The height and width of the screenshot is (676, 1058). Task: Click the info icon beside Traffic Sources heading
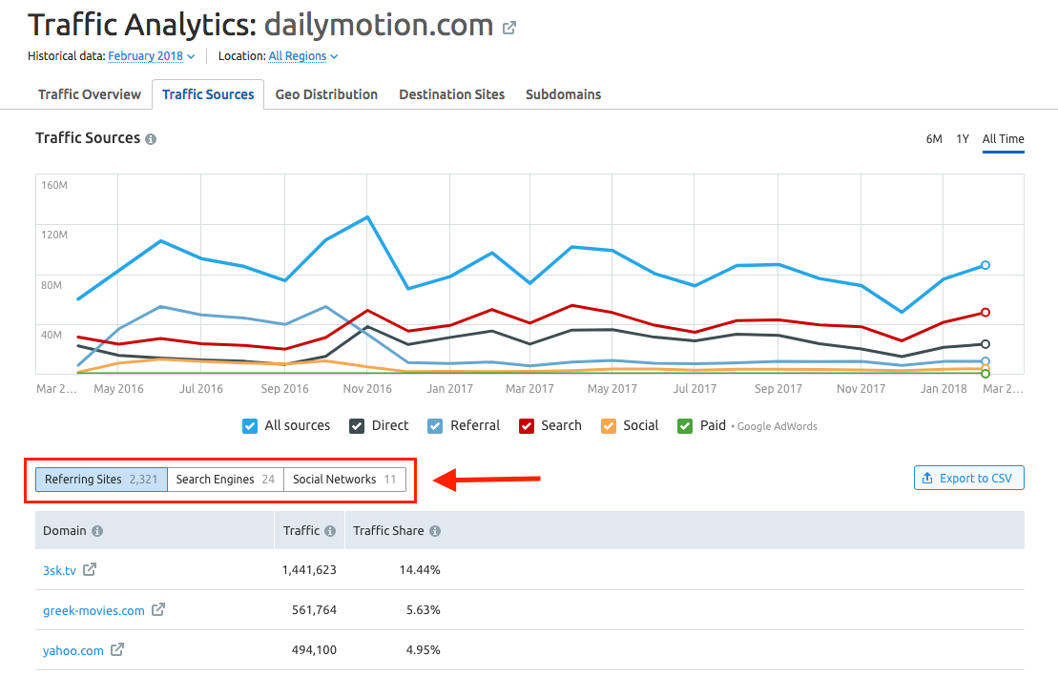[152, 137]
